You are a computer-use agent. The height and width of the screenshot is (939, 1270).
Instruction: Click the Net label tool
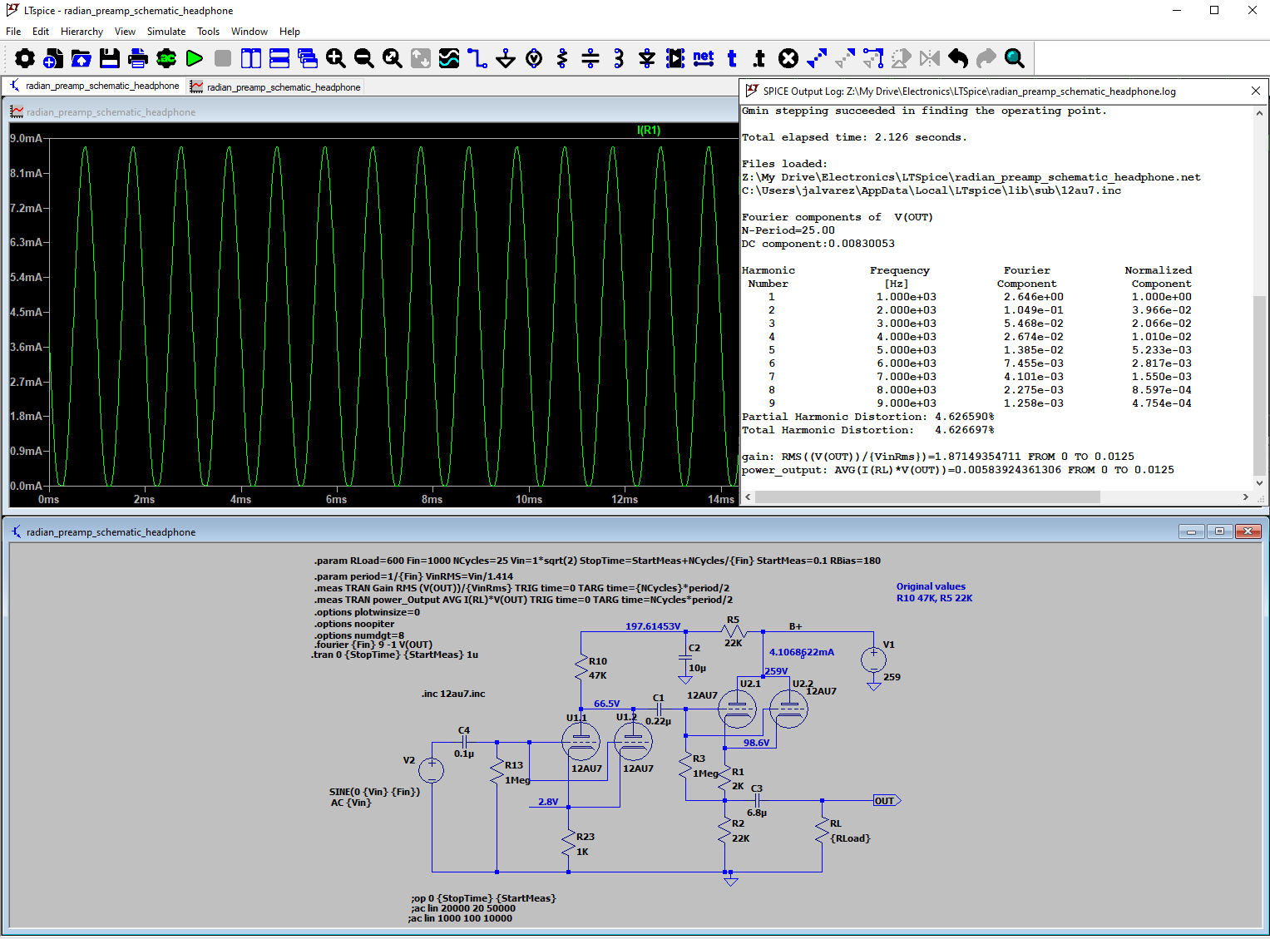tap(704, 58)
